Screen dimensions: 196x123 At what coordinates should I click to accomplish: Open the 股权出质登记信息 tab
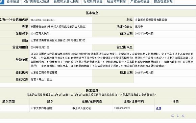pos(66,1)
